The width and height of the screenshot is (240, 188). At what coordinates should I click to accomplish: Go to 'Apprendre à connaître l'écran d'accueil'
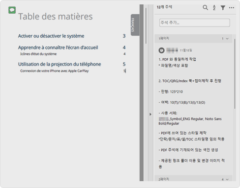pos(58,47)
